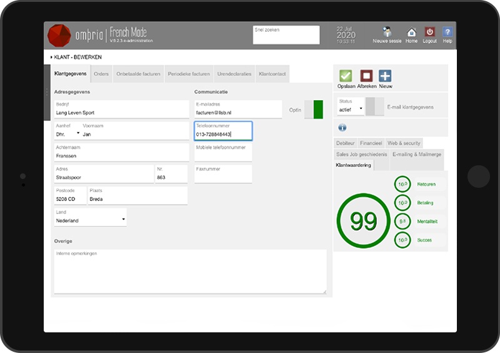Viewport: 500px width, 353px height.
Task: Click the E-mailadres field
Action: click(238, 110)
